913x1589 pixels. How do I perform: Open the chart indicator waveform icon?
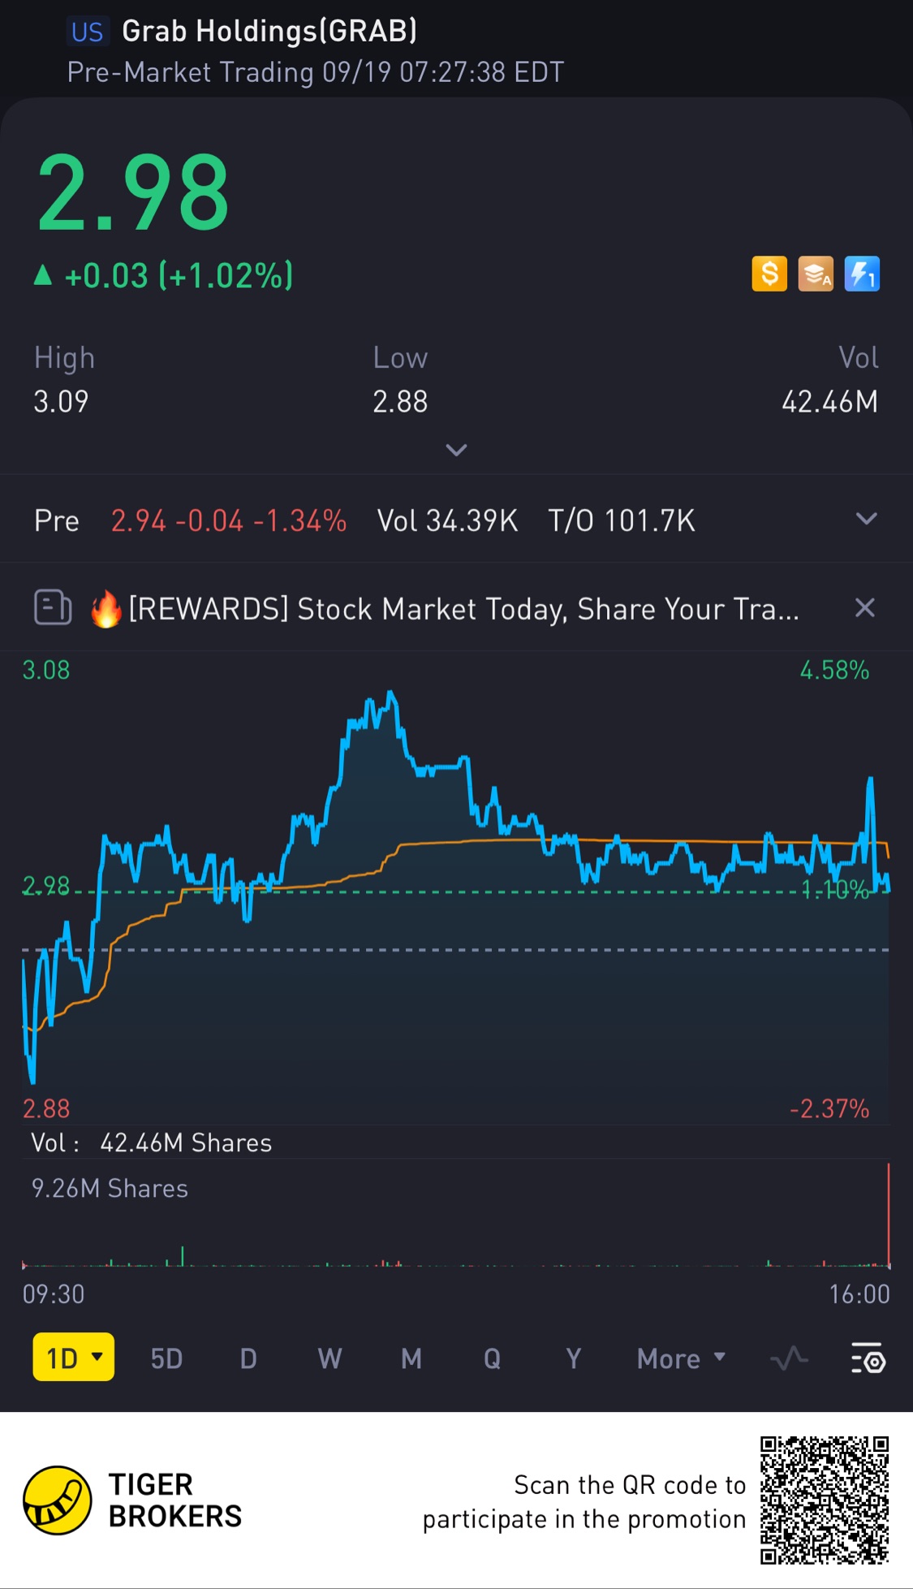click(789, 1358)
